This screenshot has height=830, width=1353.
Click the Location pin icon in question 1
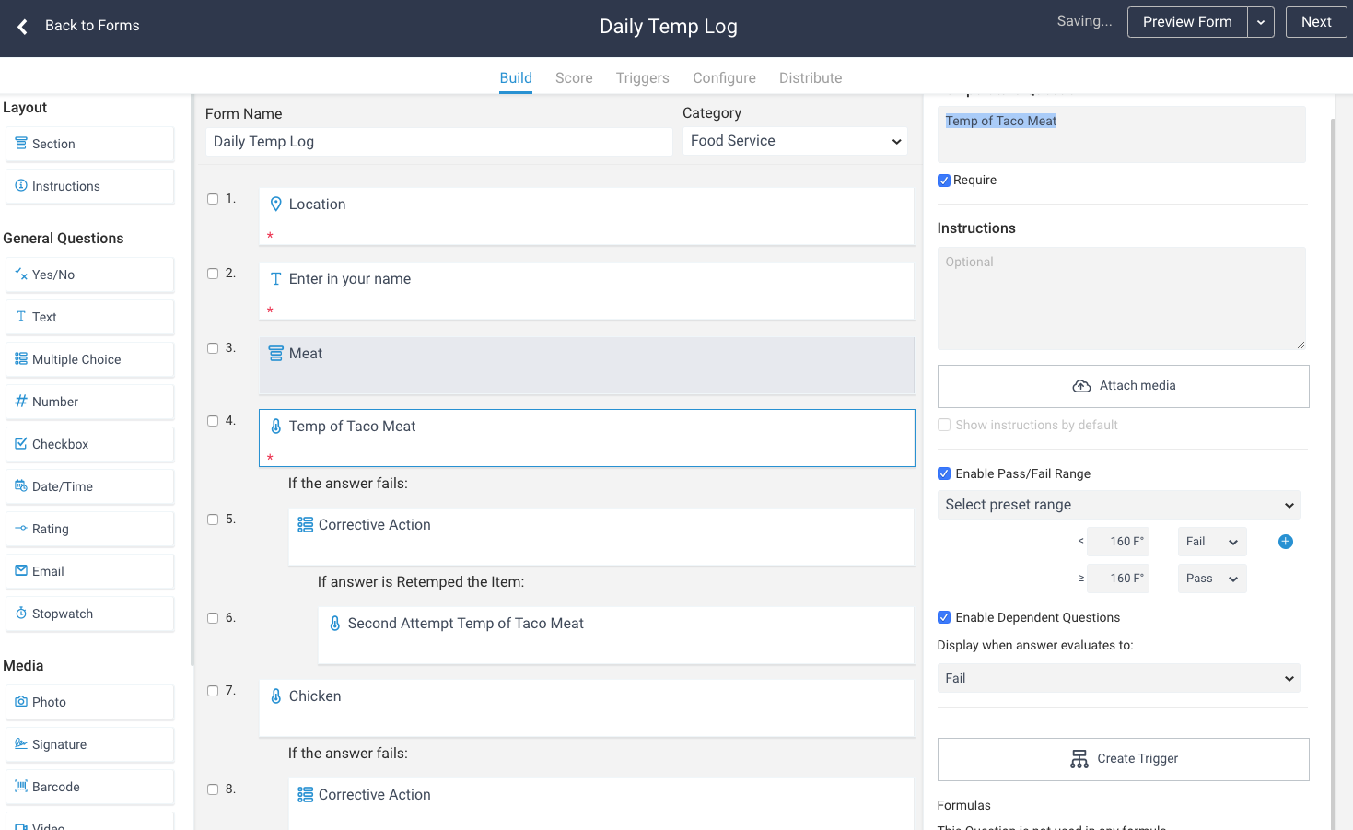click(275, 205)
